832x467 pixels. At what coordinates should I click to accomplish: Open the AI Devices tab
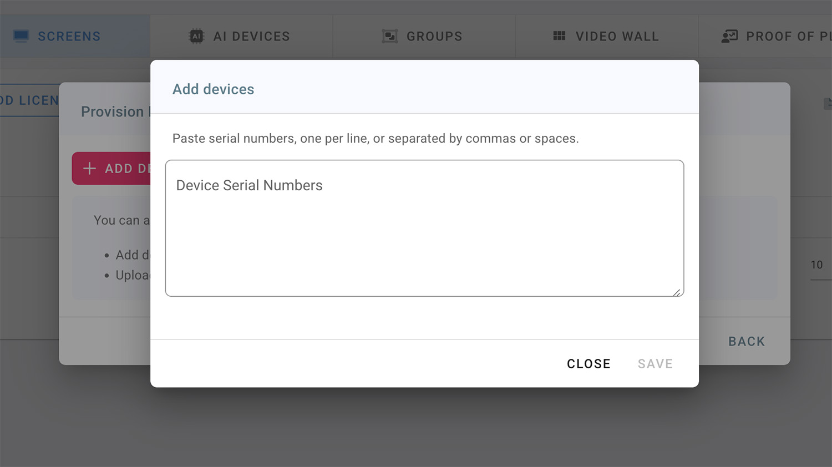tap(251, 37)
